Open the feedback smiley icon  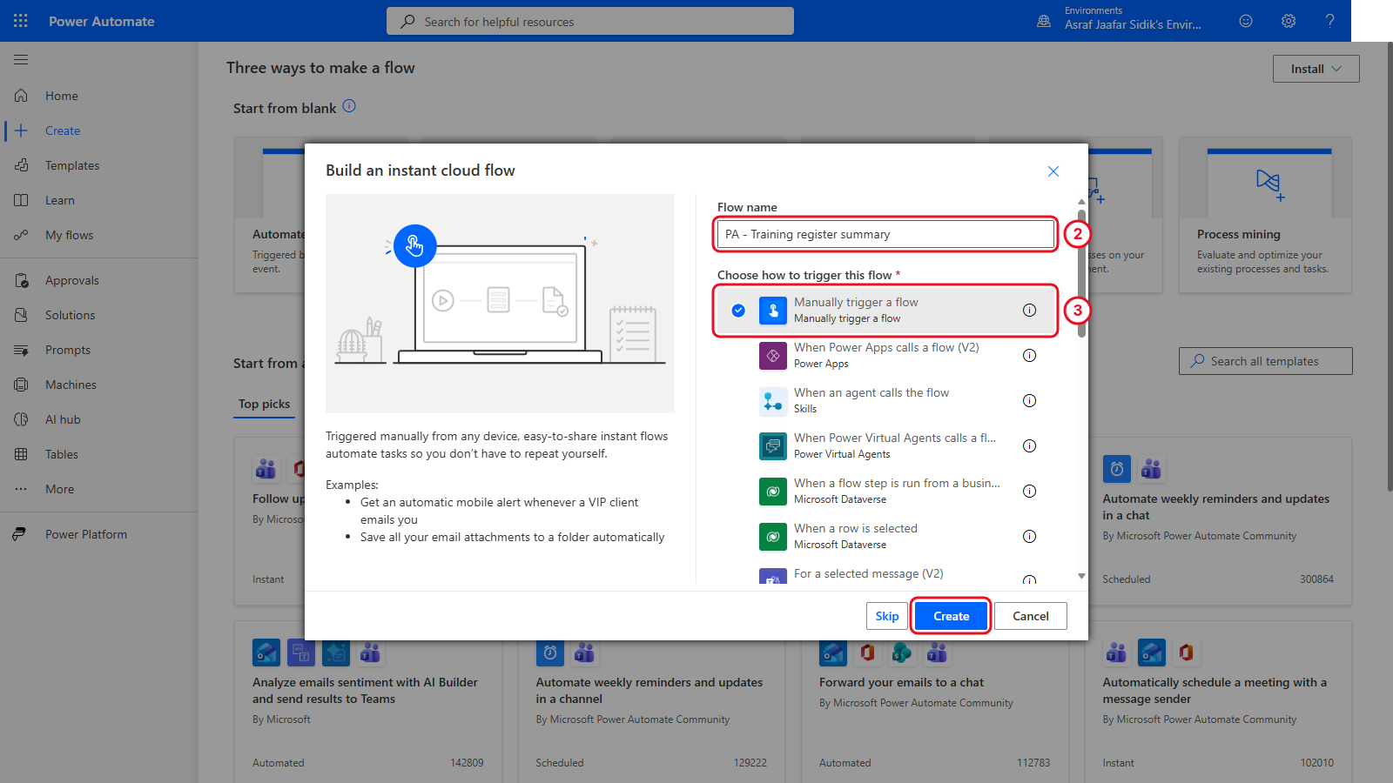point(1246,21)
